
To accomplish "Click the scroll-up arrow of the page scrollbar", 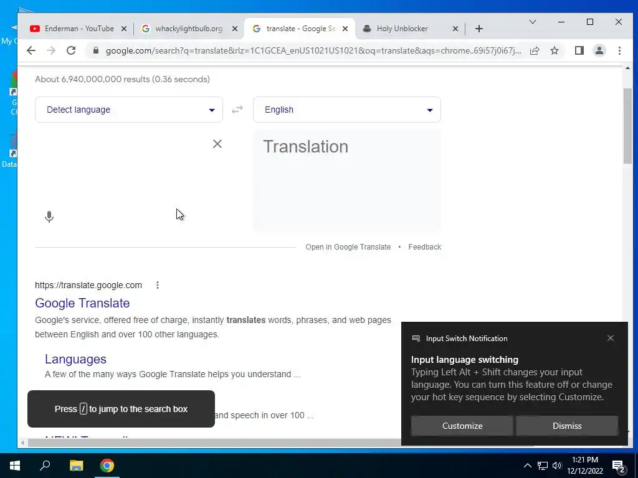I will coord(627,68).
